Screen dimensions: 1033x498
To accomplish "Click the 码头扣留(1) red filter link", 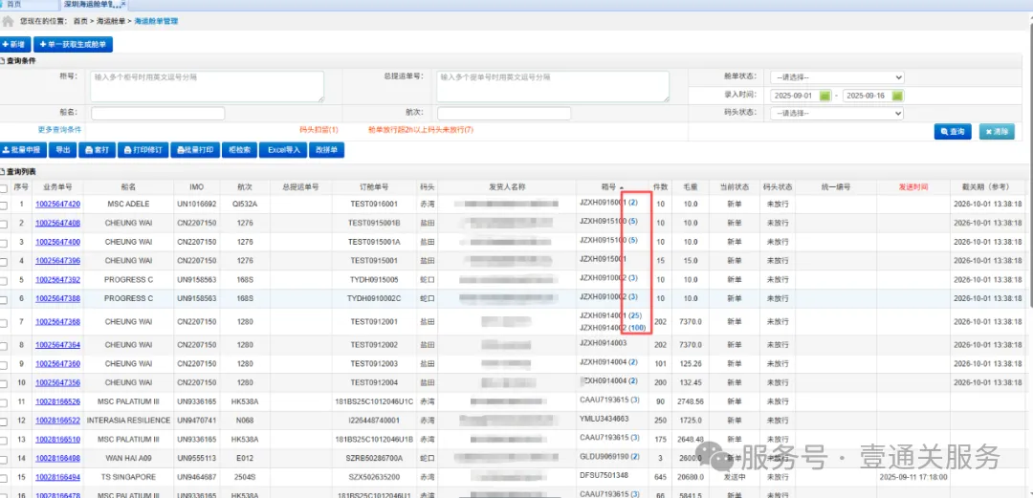I will tap(314, 129).
